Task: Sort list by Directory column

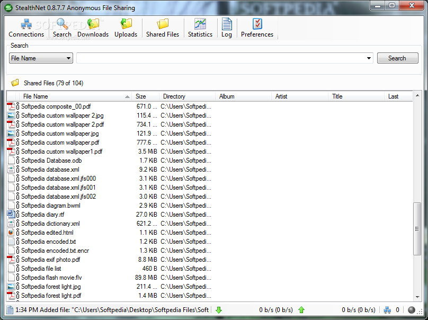Action: (188, 96)
